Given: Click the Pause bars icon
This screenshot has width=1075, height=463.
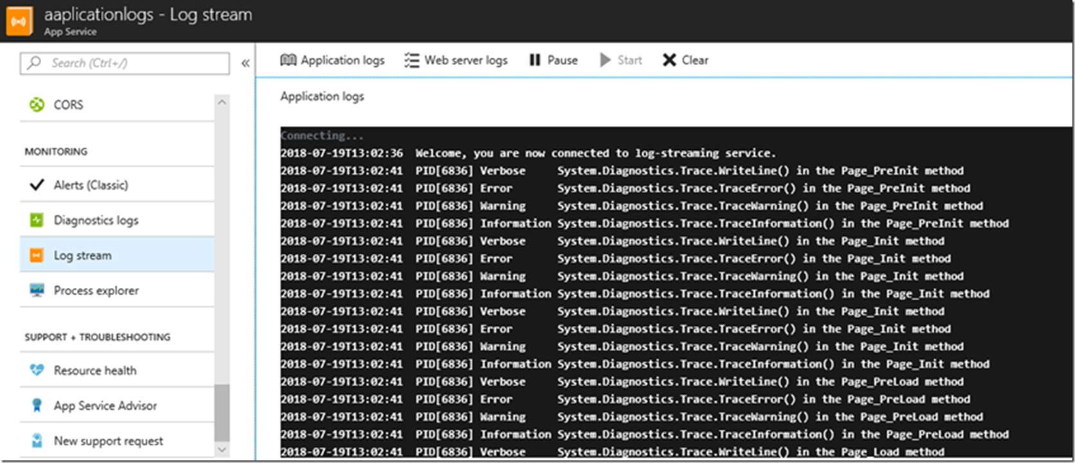Looking at the screenshot, I should [535, 60].
